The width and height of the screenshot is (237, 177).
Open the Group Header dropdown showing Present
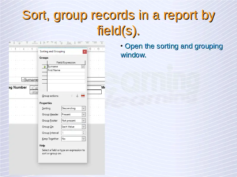point(84,114)
